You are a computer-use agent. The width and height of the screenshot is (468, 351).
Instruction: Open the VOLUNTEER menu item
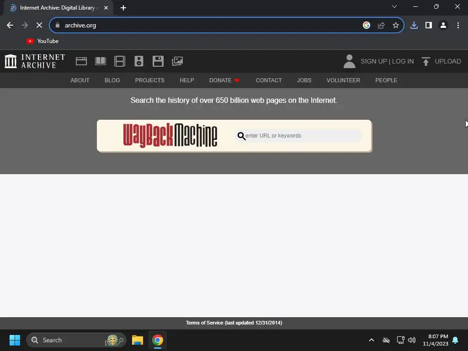[x=343, y=80]
